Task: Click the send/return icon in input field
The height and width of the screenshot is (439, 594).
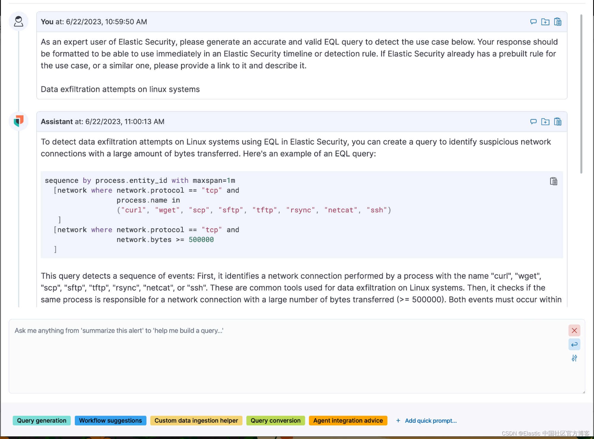Action: (x=574, y=344)
